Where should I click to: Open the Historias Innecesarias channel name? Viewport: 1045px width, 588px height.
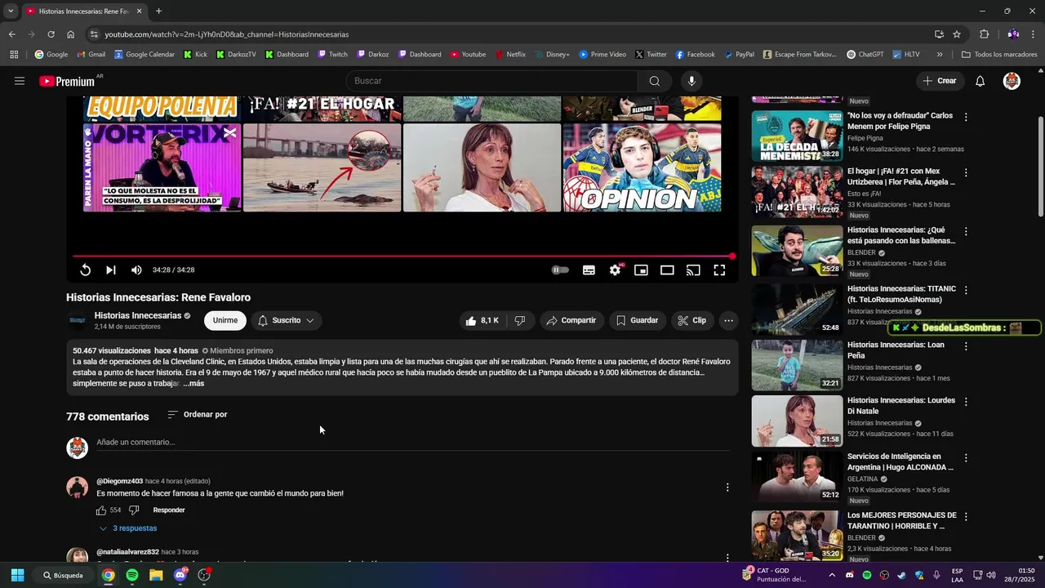[138, 316]
